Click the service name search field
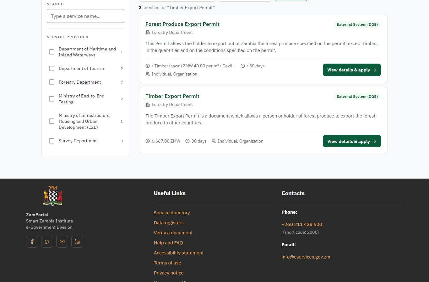 (85, 16)
